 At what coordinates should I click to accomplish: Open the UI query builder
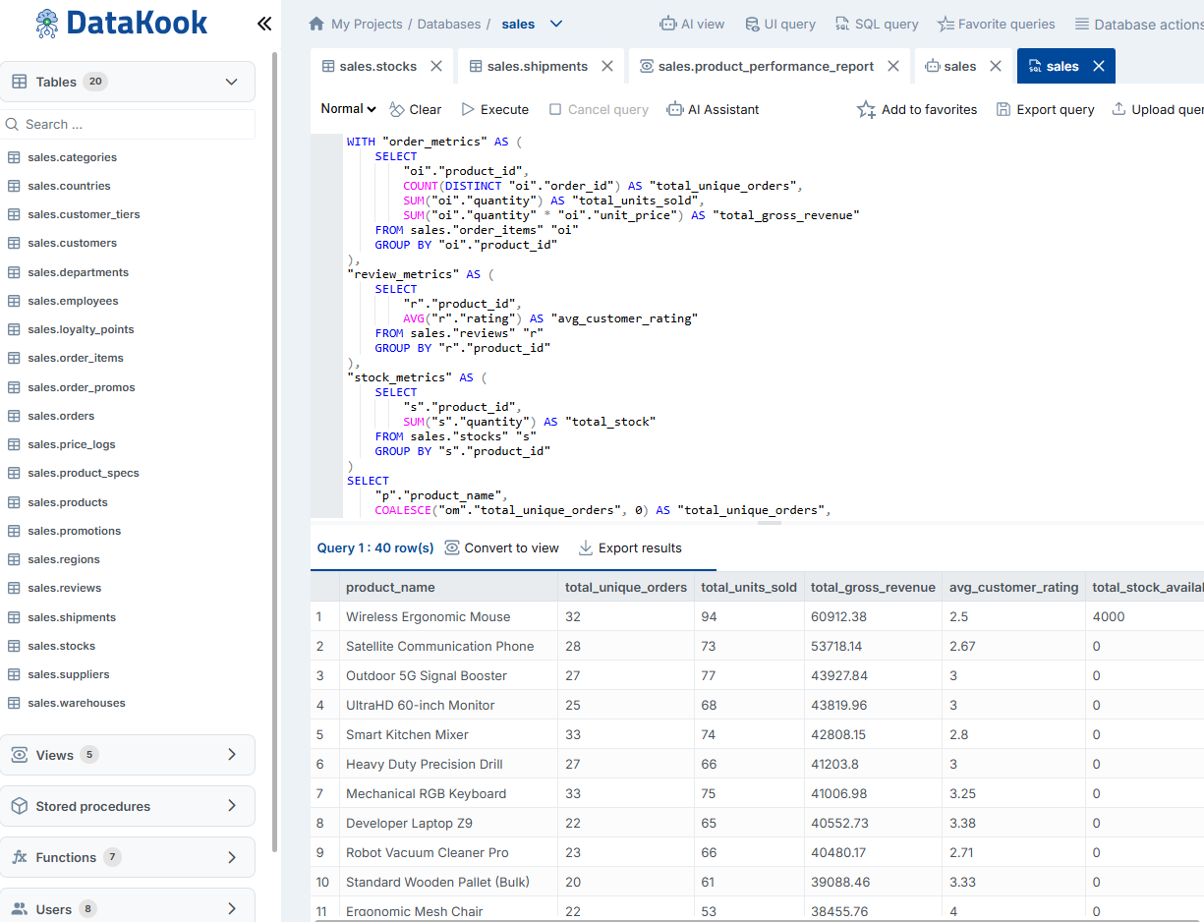tap(780, 24)
